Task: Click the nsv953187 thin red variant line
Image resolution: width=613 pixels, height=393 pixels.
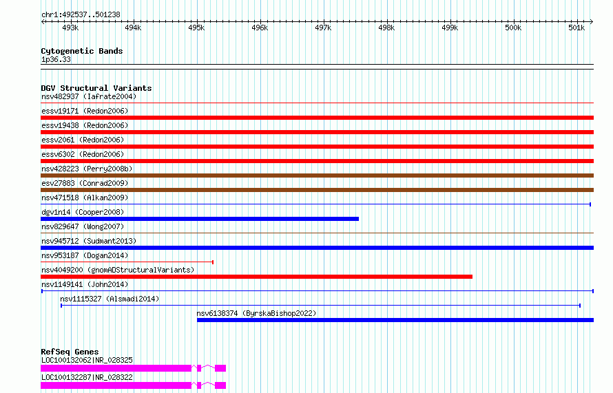Action: pos(127,262)
